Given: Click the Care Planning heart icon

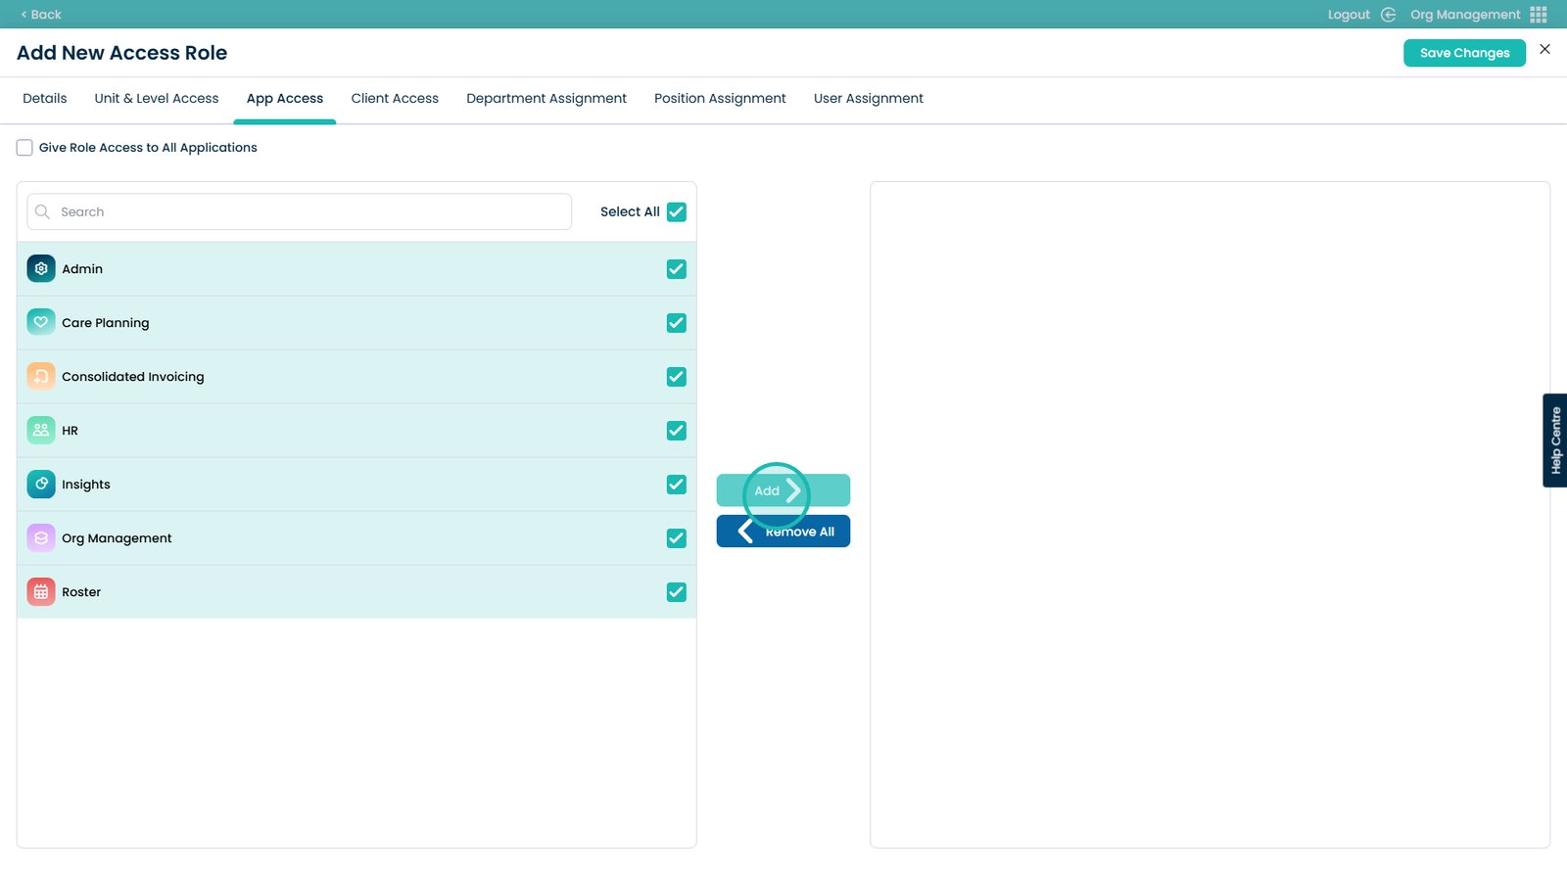Looking at the screenshot, I should pyautogui.click(x=41, y=323).
